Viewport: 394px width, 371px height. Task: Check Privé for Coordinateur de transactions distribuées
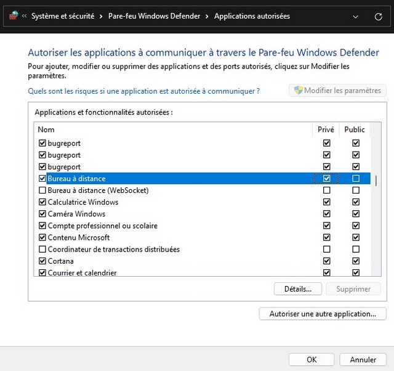click(327, 249)
